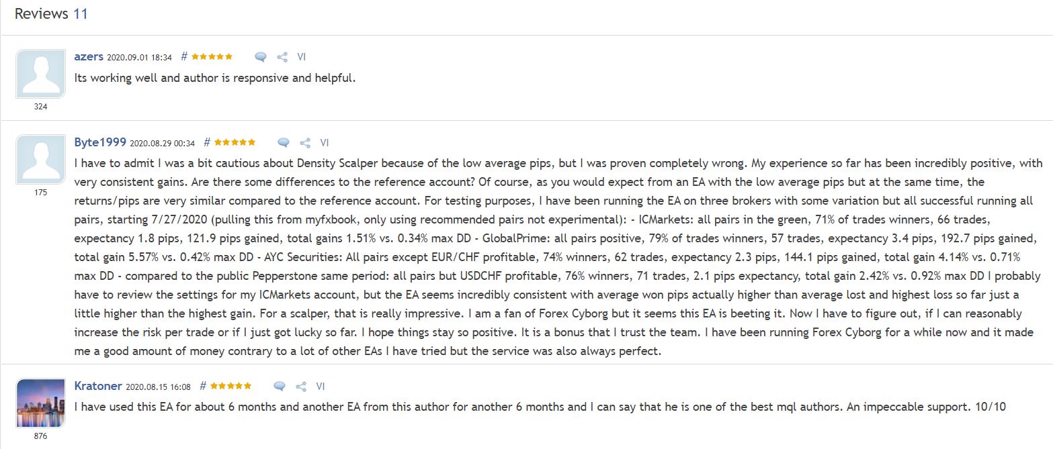Click the VI link on azers' review
Viewport: 1053px width, 449px height.
pos(302,57)
